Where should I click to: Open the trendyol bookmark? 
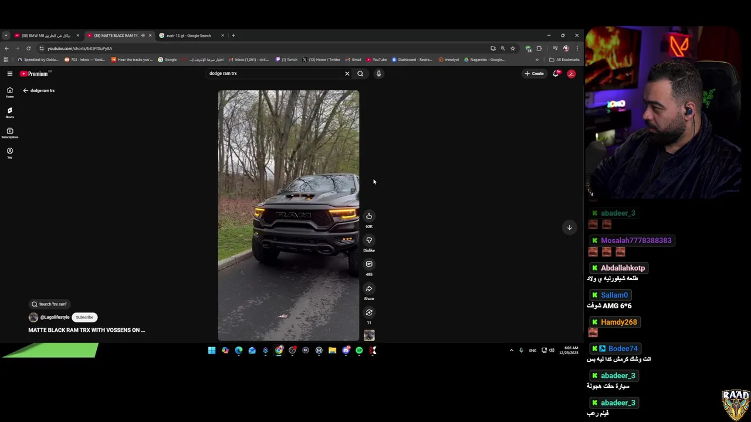point(449,59)
